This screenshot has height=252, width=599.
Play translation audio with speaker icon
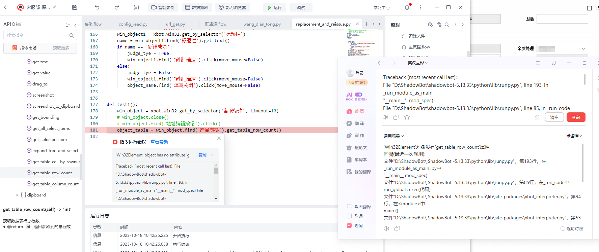pyautogui.click(x=386, y=228)
